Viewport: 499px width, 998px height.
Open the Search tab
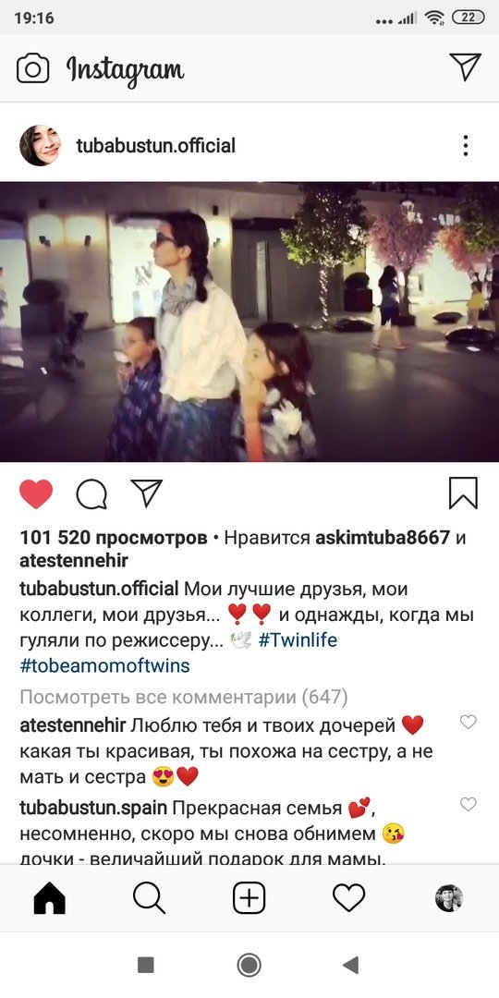coord(149,899)
